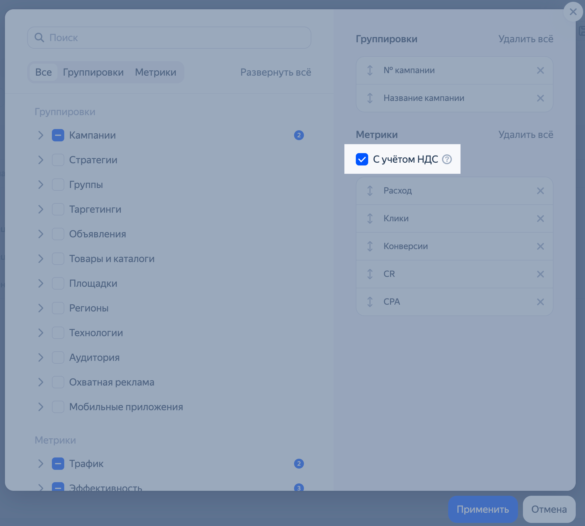This screenshot has height=526, width=585.
Task: Click Удалить всё for Метрики
Action: coord(526,135)
